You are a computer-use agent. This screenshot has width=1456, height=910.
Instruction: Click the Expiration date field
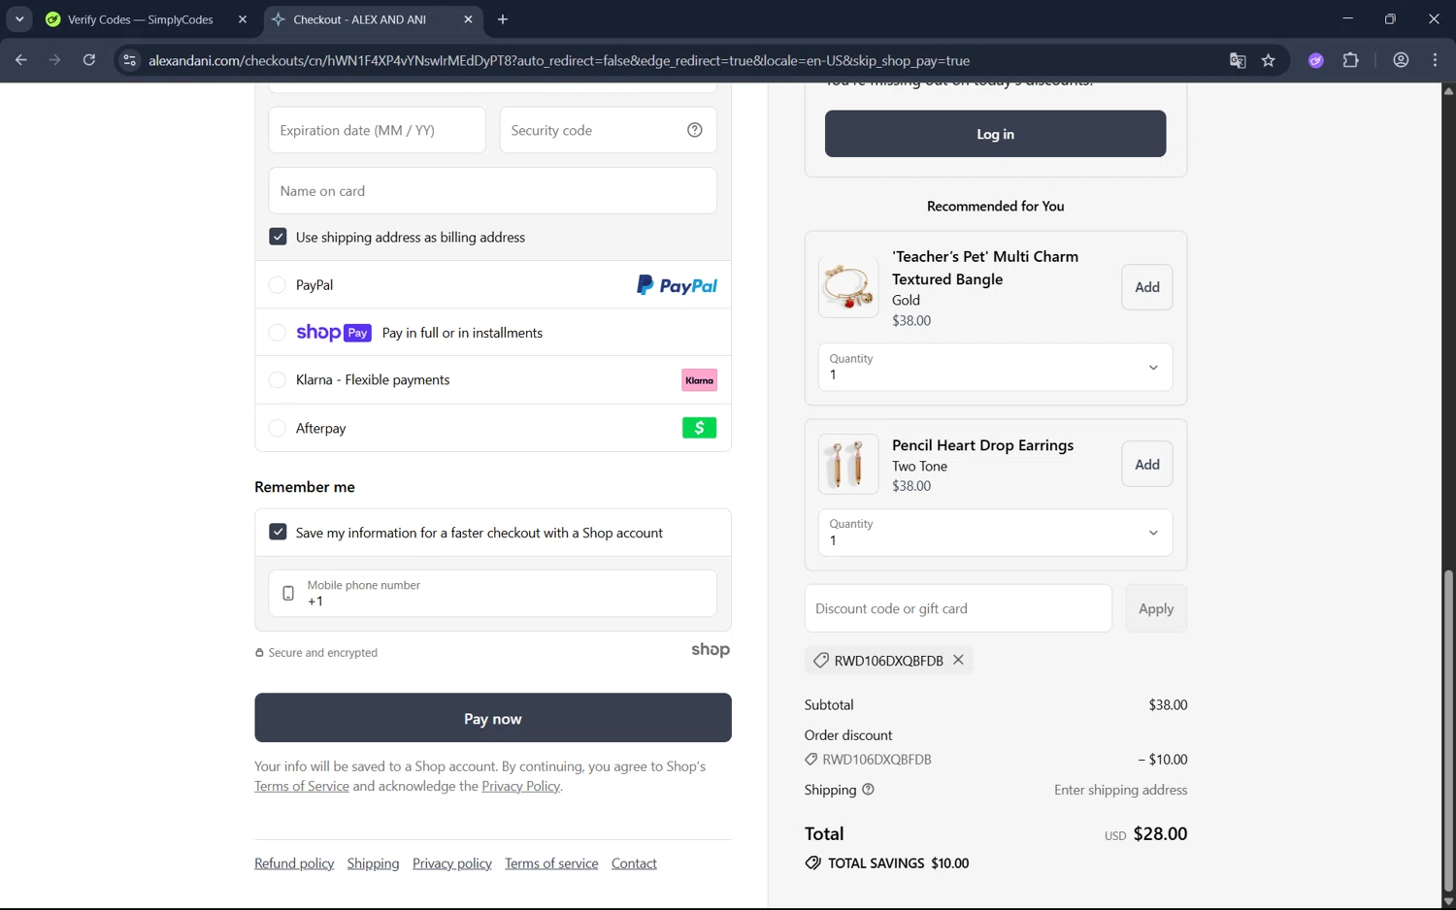click(377, 130)
